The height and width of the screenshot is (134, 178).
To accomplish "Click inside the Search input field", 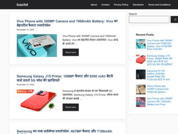I will 149,19.
